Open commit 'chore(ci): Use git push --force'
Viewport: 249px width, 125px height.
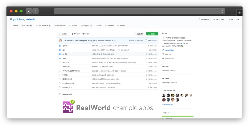[x=102, y=67]
